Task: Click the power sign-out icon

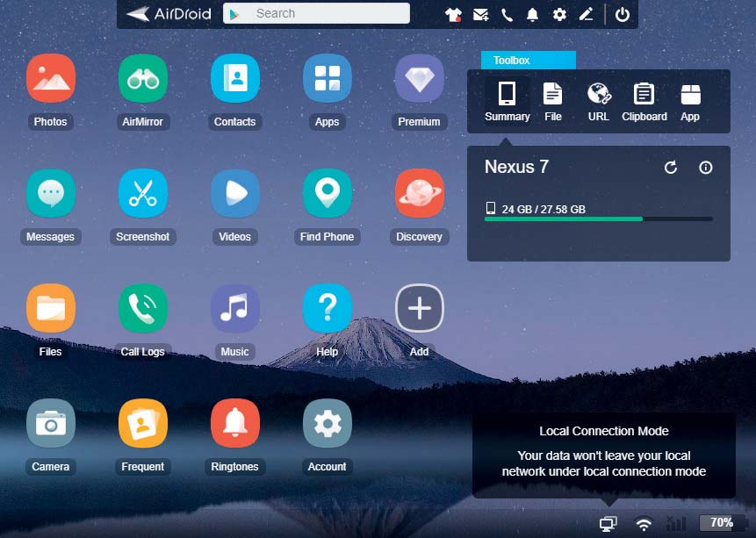Action: (622, 14)
